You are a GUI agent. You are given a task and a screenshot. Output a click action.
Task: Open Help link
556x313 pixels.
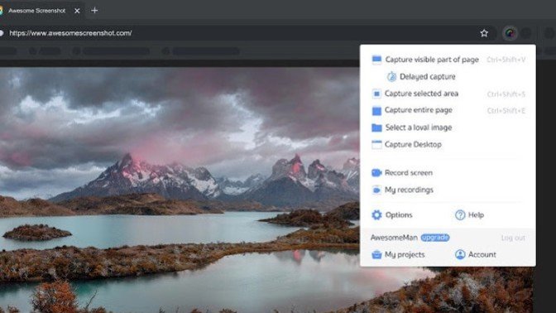click(x=476, y=215)
